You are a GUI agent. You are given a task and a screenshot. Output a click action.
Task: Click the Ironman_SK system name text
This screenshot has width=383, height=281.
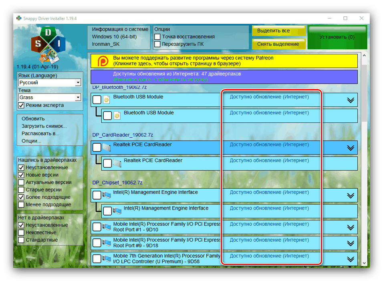(106, 44)
